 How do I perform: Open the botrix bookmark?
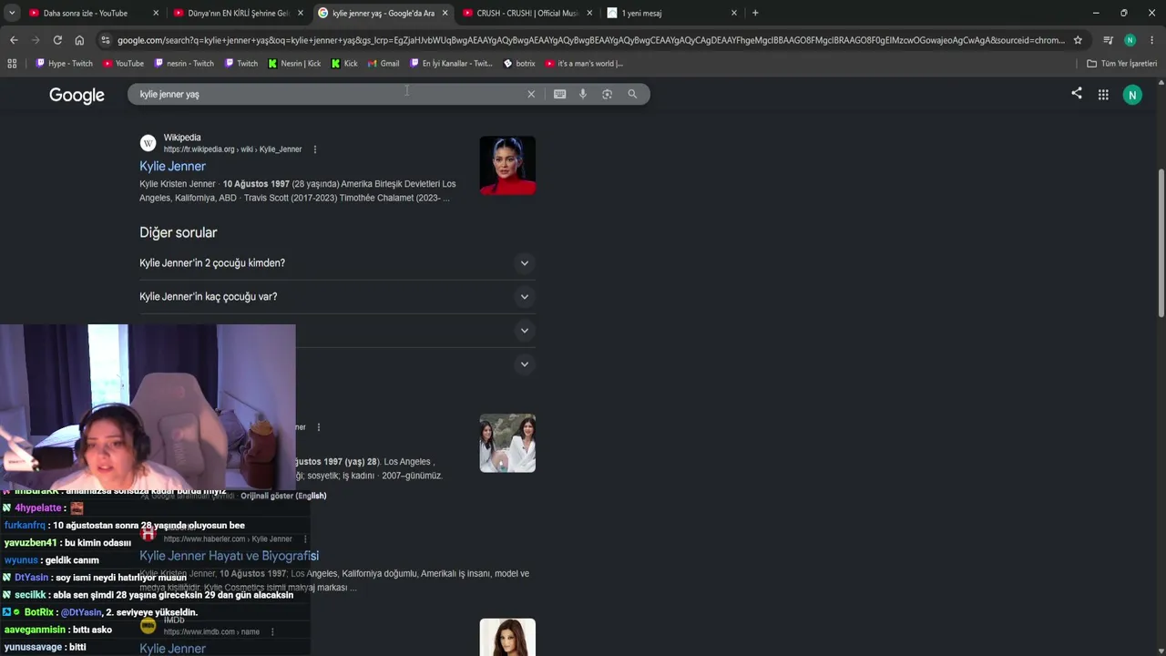tap(519, 64)
